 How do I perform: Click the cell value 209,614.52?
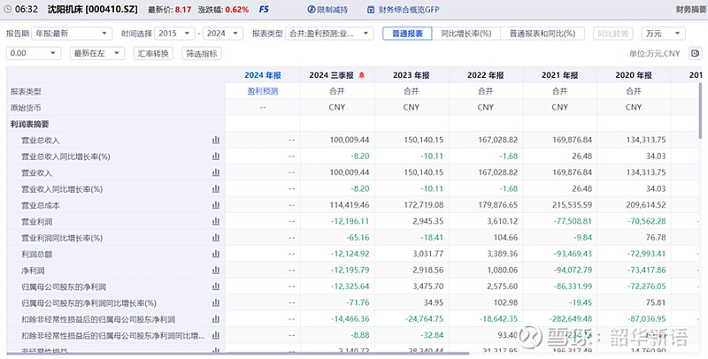(646, 205)
